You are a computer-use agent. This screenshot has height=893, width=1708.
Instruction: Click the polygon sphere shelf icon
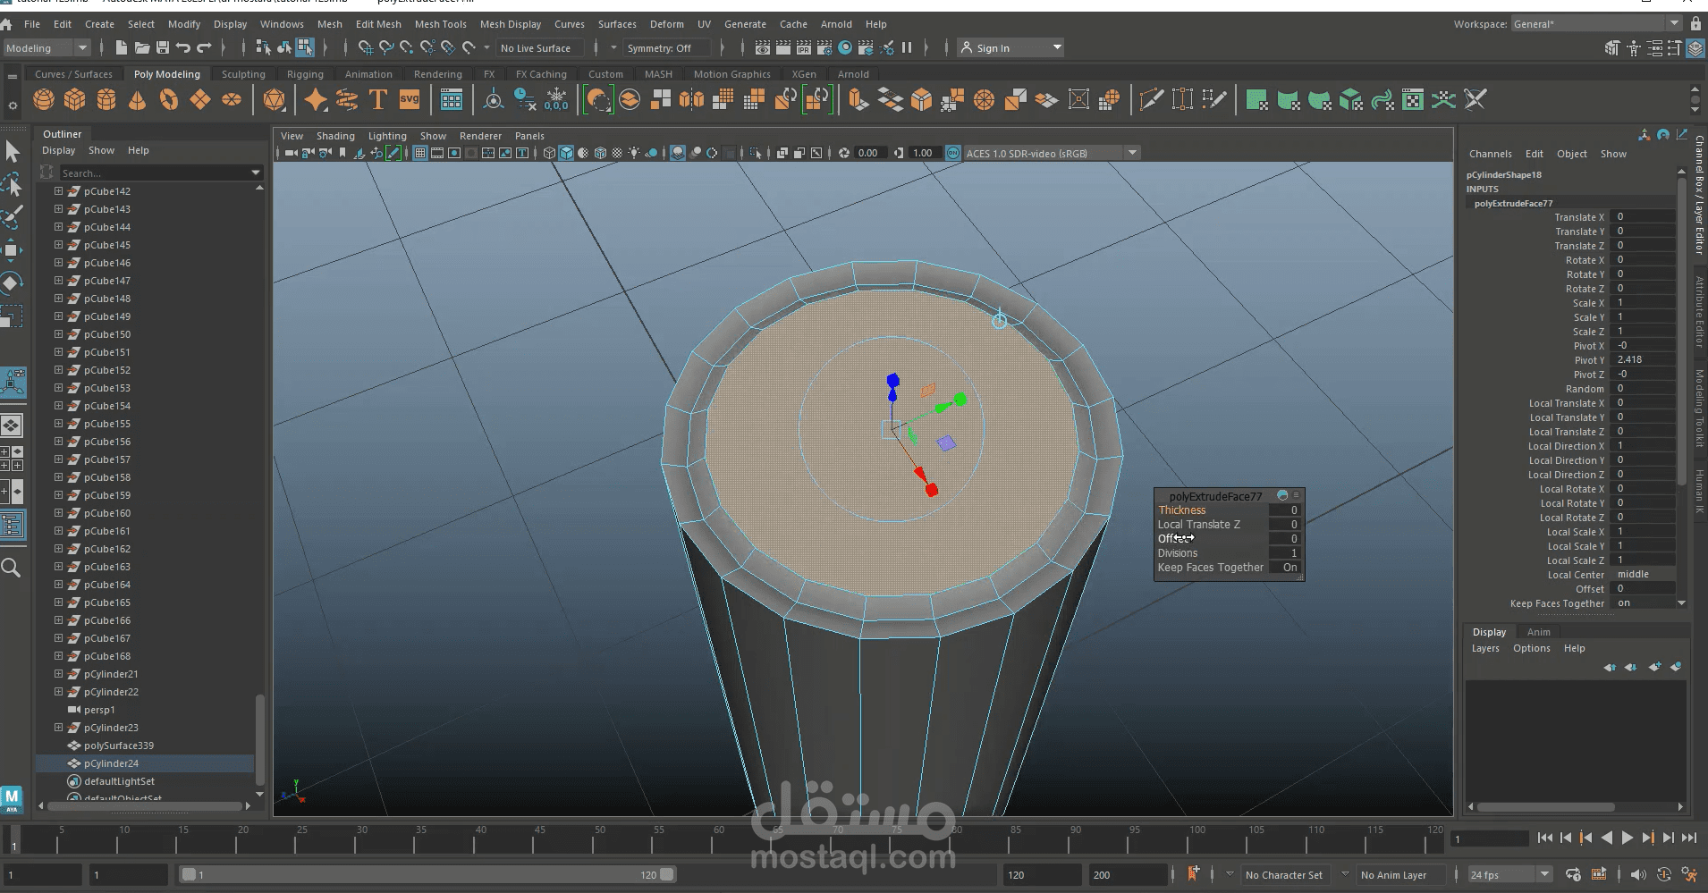click(x=43, y=100)
